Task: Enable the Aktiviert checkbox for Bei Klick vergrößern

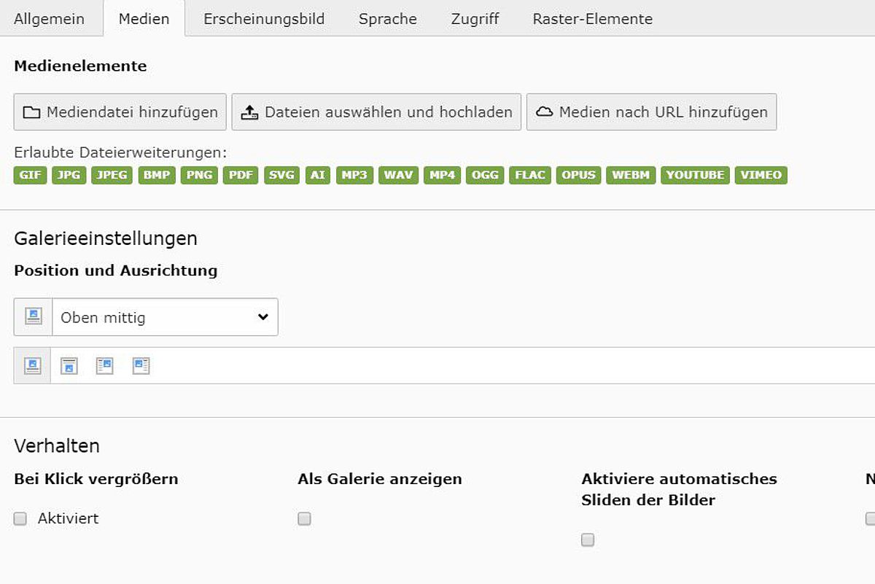Action: [20, 519]
